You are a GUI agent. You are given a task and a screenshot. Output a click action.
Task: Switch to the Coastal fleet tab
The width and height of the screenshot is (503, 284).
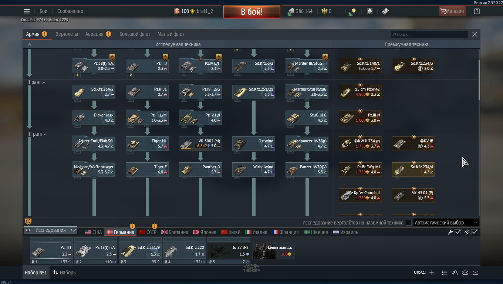coord(171,34)
